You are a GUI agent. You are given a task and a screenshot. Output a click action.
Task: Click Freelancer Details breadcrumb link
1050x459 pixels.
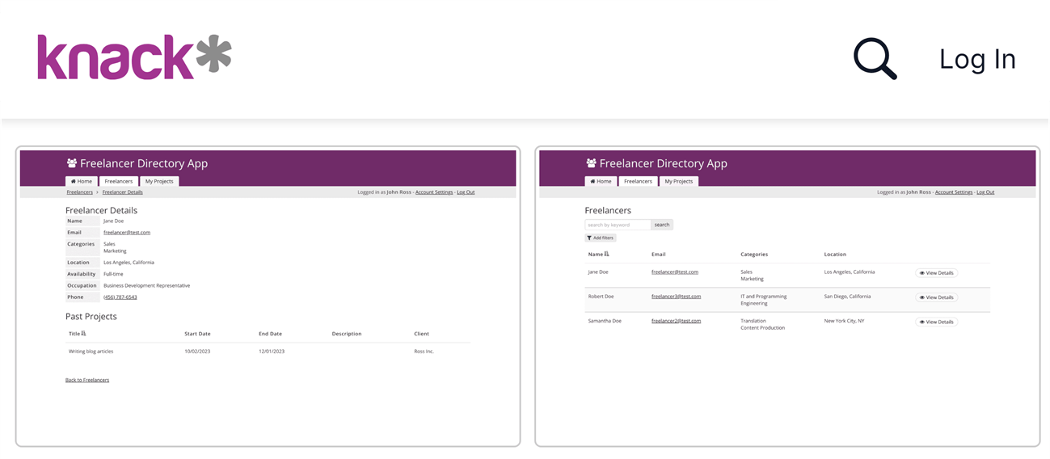pos(123,192)
